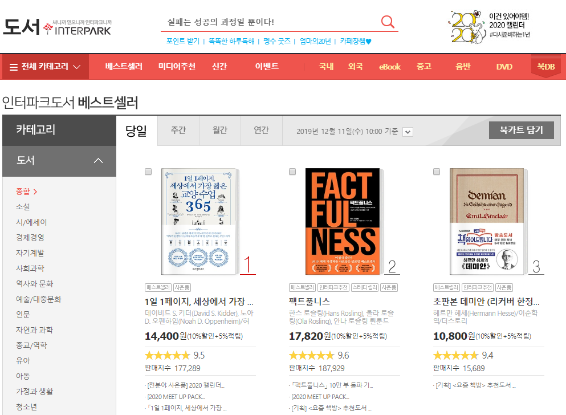Click the 인터파크도서 베스트셀러 page heading
Screen dimensions: 566x415
[x=70, y=103]
